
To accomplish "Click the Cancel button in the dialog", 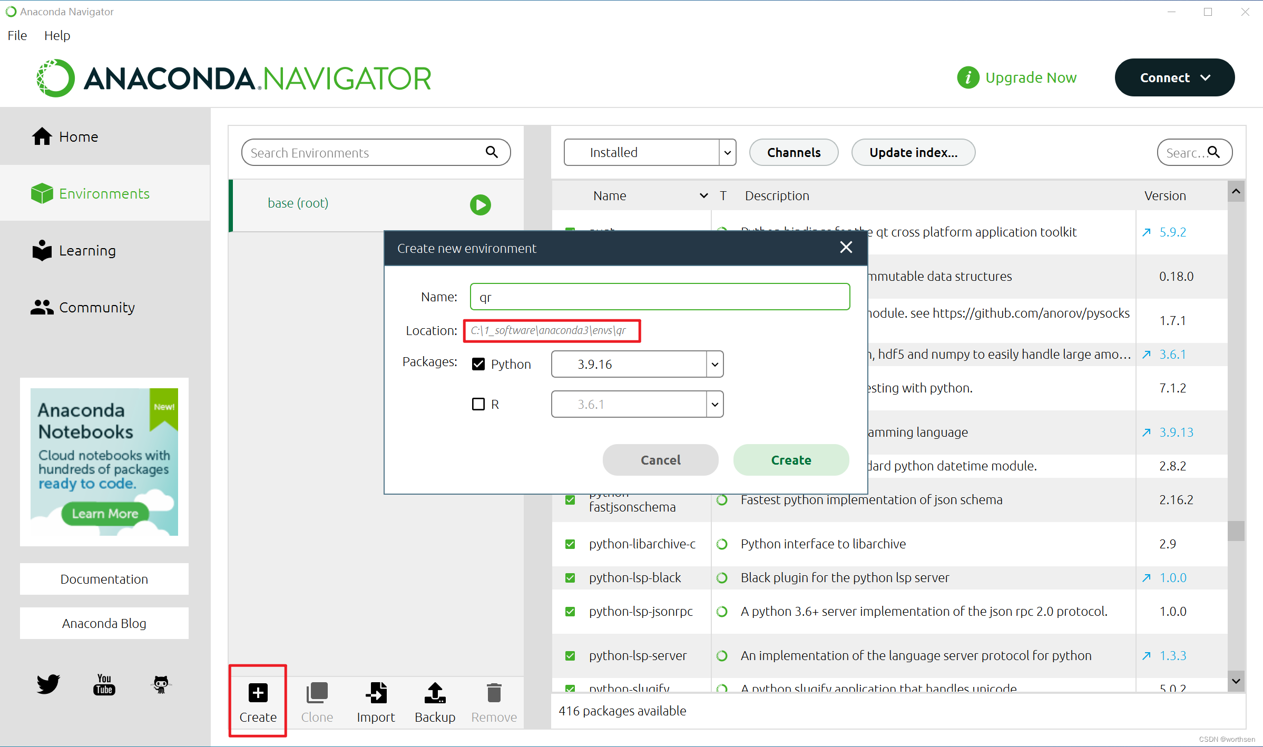I will coord(660,460).
